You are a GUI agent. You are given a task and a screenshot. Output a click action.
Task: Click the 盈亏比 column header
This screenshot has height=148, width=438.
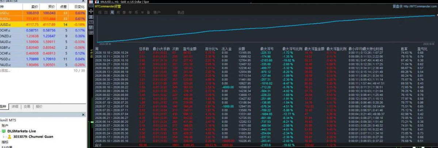click(422, 49)
